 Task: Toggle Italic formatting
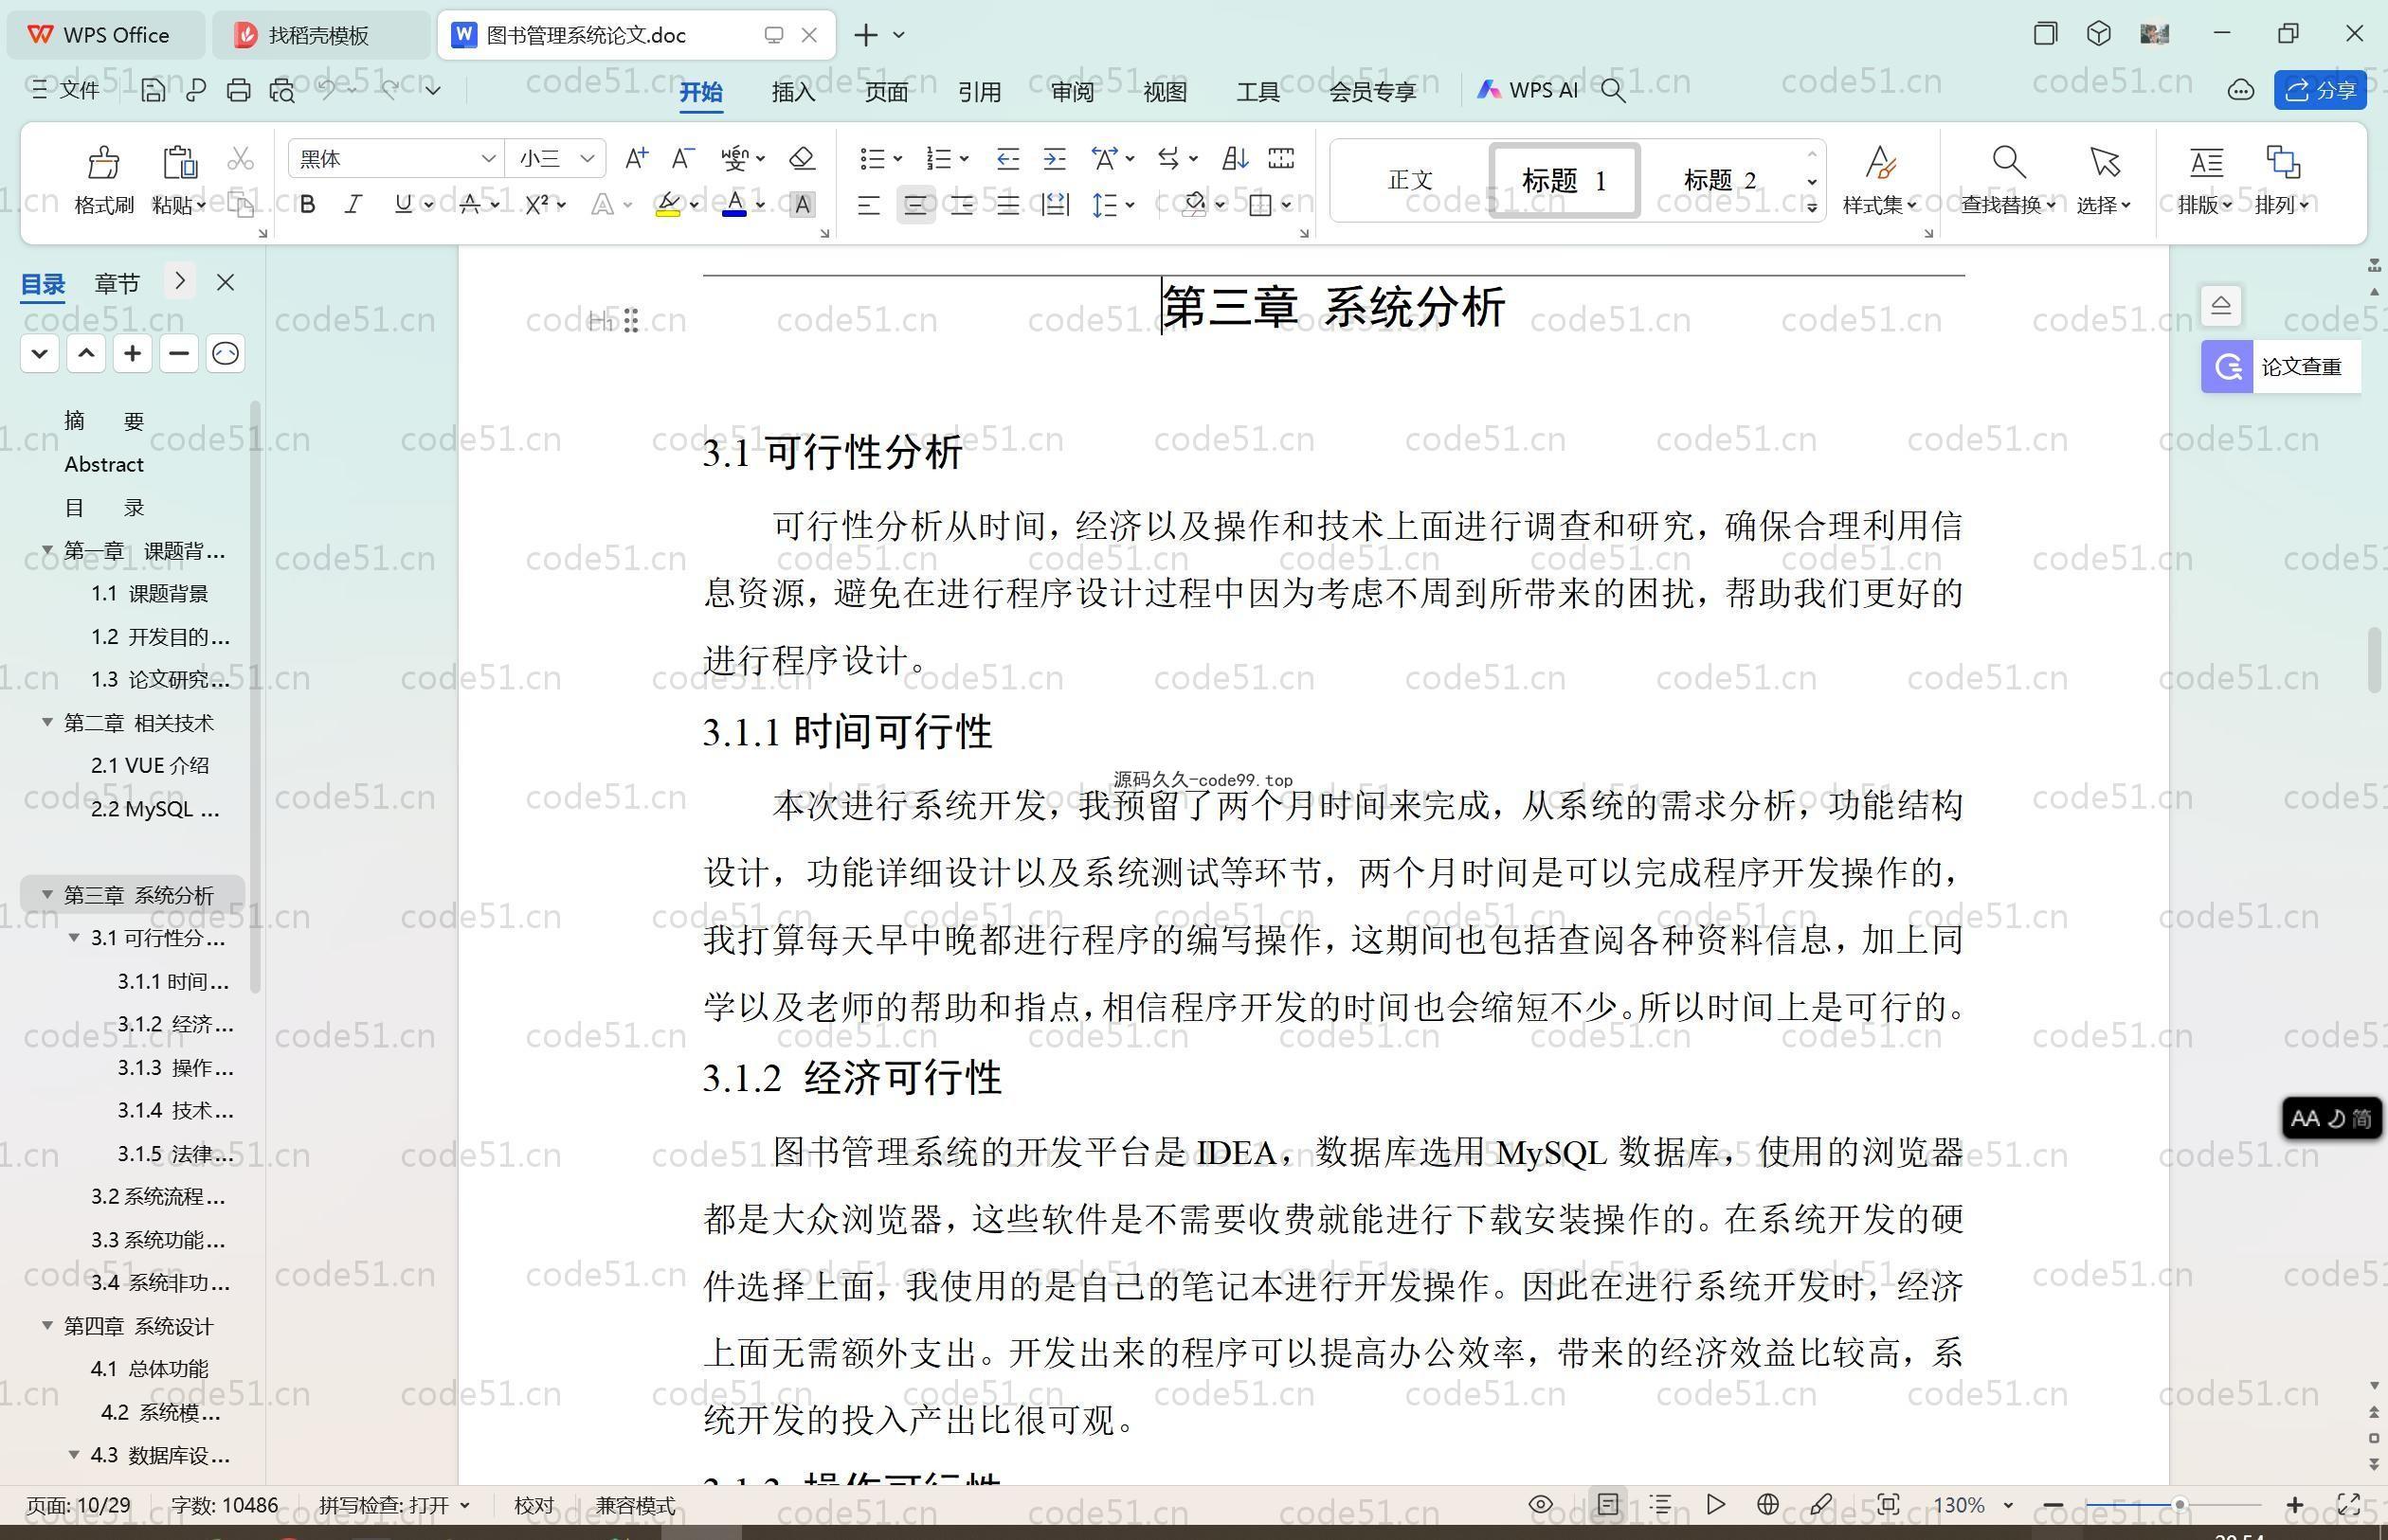coord(353,205)
